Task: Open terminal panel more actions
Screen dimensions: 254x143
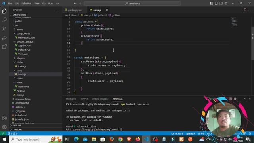Action: tap(240, 99)
